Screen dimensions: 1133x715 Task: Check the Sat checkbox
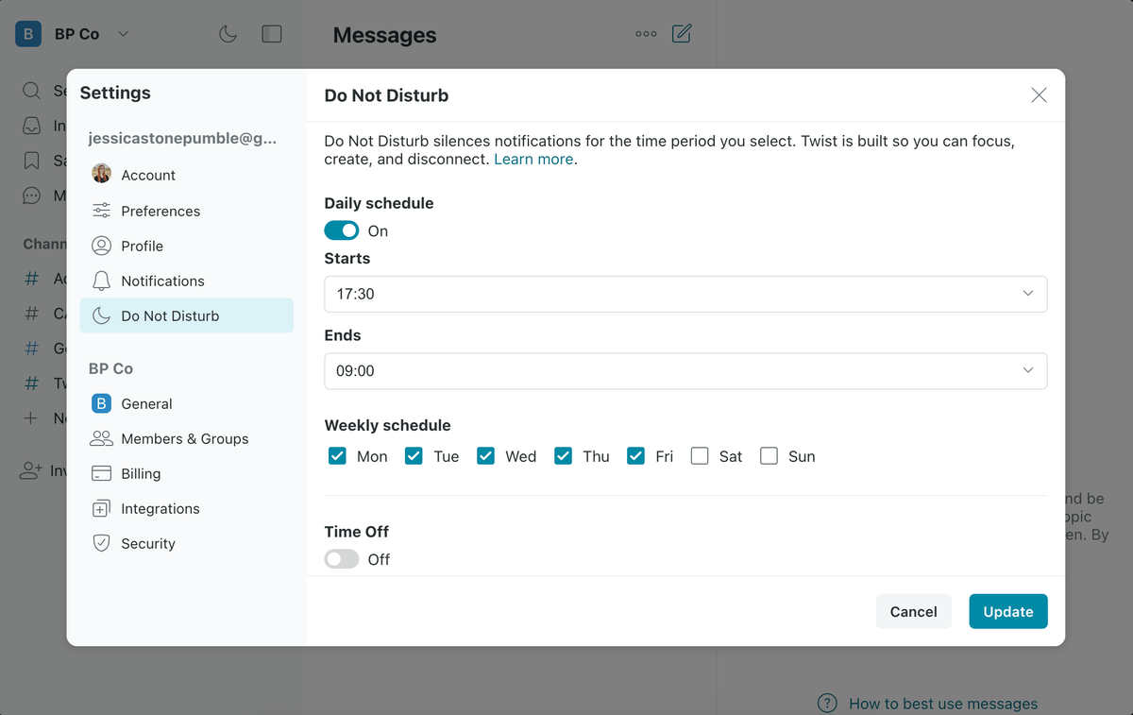tap(700, 456)
